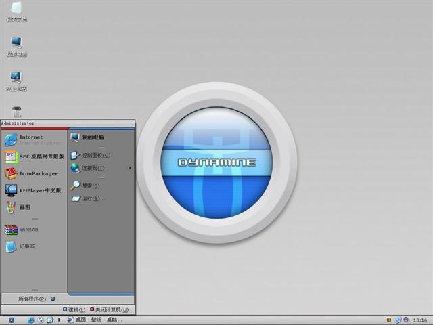Expand 所有程序(P) all programs list
The width and height of the screenshot is (433, 325).
click(x=36, y=299)
